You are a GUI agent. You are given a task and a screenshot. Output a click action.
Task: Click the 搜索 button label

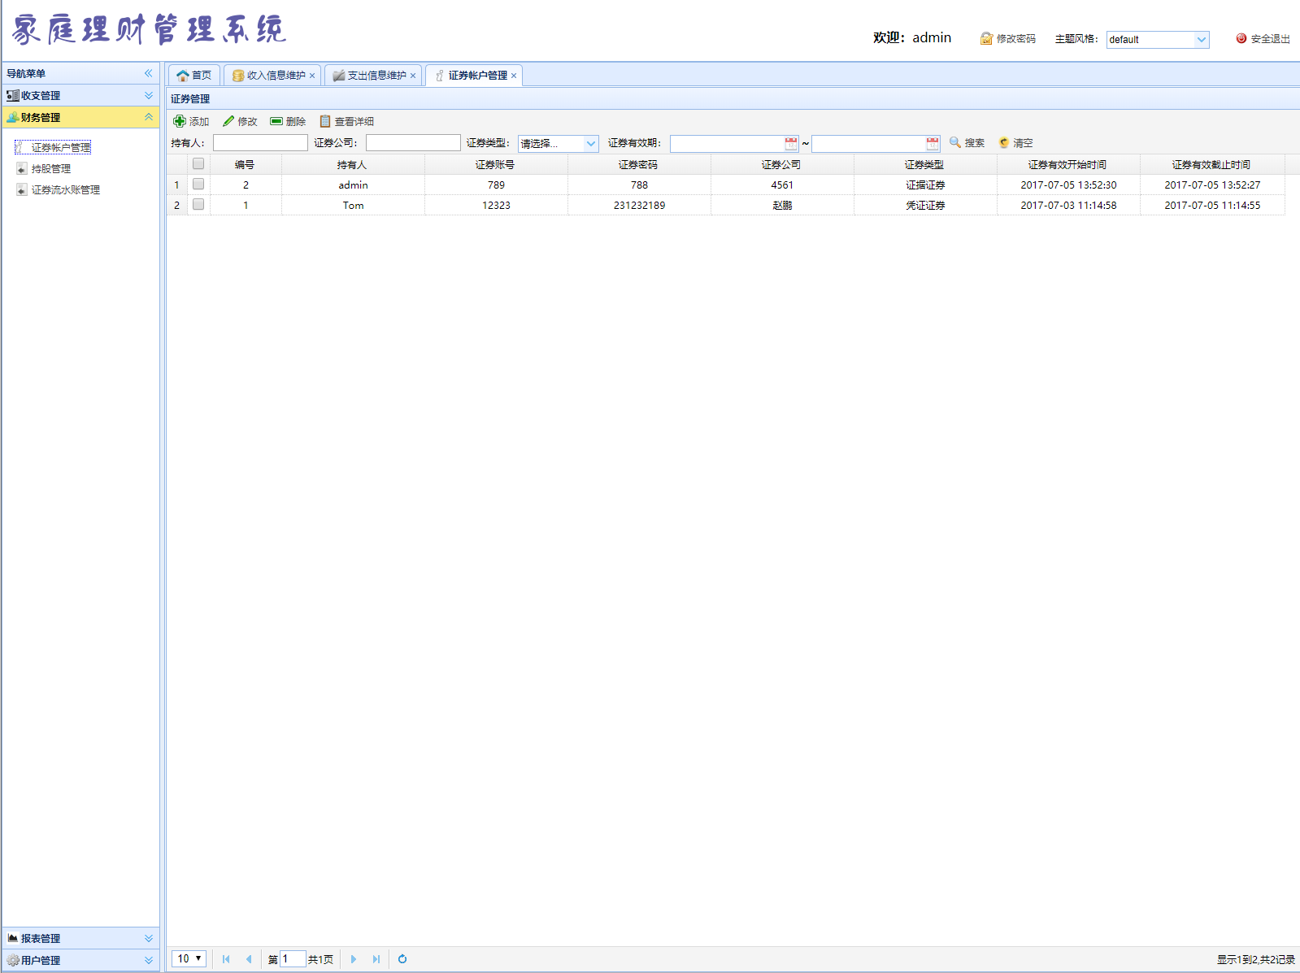(x=975, y=143)
